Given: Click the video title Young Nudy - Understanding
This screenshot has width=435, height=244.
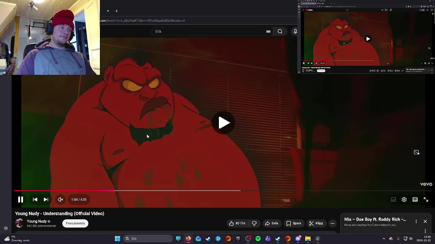Looking at the screenshot, I should coord(59,213).
